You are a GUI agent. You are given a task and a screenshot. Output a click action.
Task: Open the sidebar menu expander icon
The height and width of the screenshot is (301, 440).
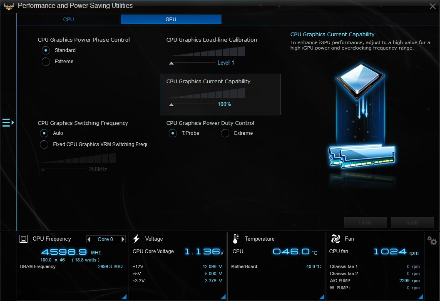[8, 122]
